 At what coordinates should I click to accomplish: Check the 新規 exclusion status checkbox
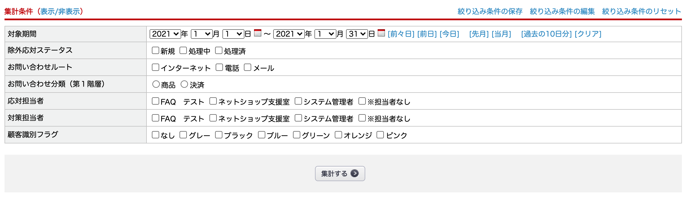tap(156, 51)
